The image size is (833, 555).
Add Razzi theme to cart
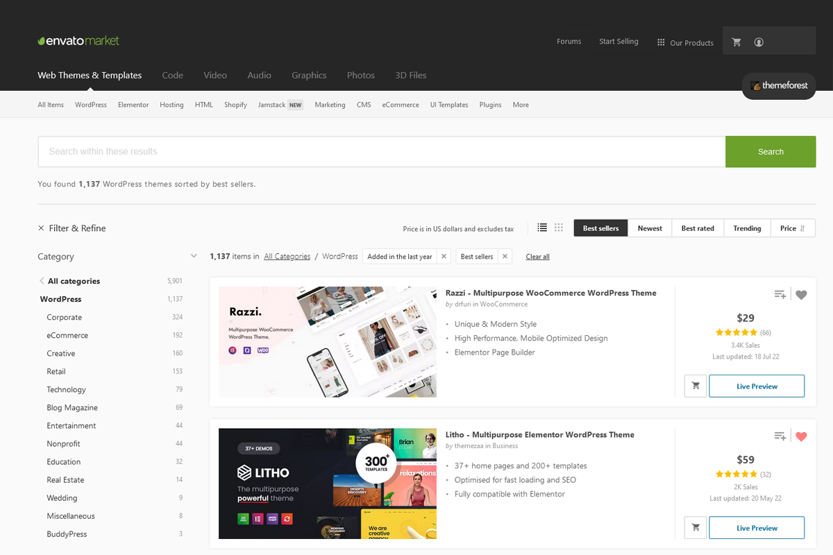pyautogui.click(x=696, y=386)
